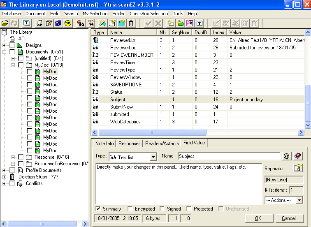
Task: Open the CheckBox Selection menu
Action: (x=149, y=14)
